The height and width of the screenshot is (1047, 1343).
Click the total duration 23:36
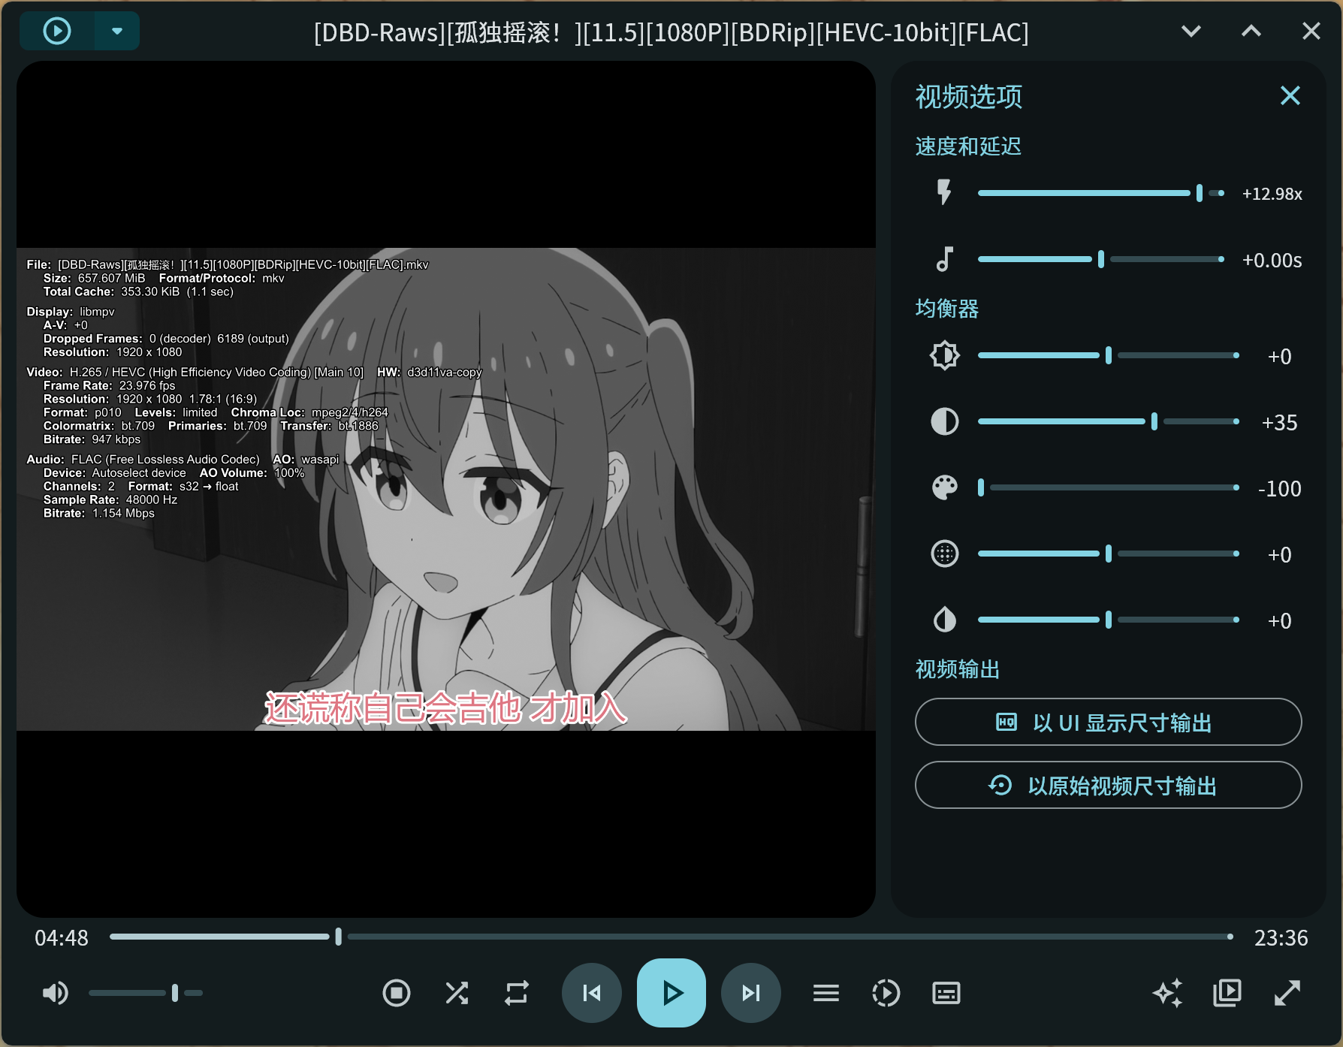[1281, 937]
